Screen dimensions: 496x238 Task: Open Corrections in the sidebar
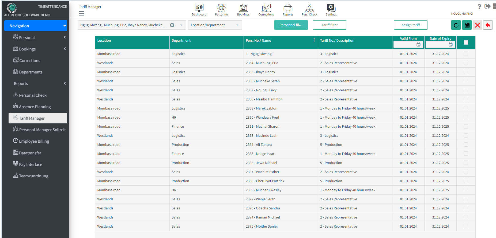27,60
